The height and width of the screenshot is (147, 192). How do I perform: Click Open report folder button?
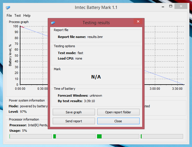click(118, 112)
